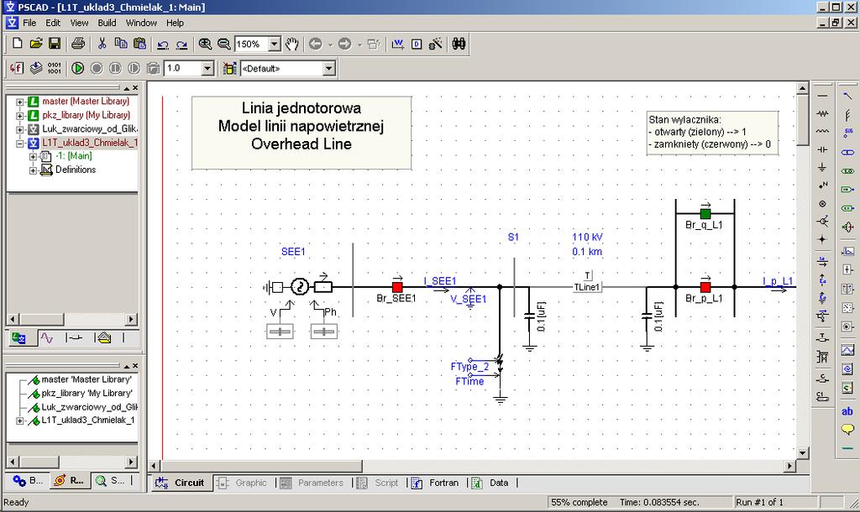Expand the pkz_library (My Library) node
Viewport: 860px width, 512px height.
tap(20, 116)
